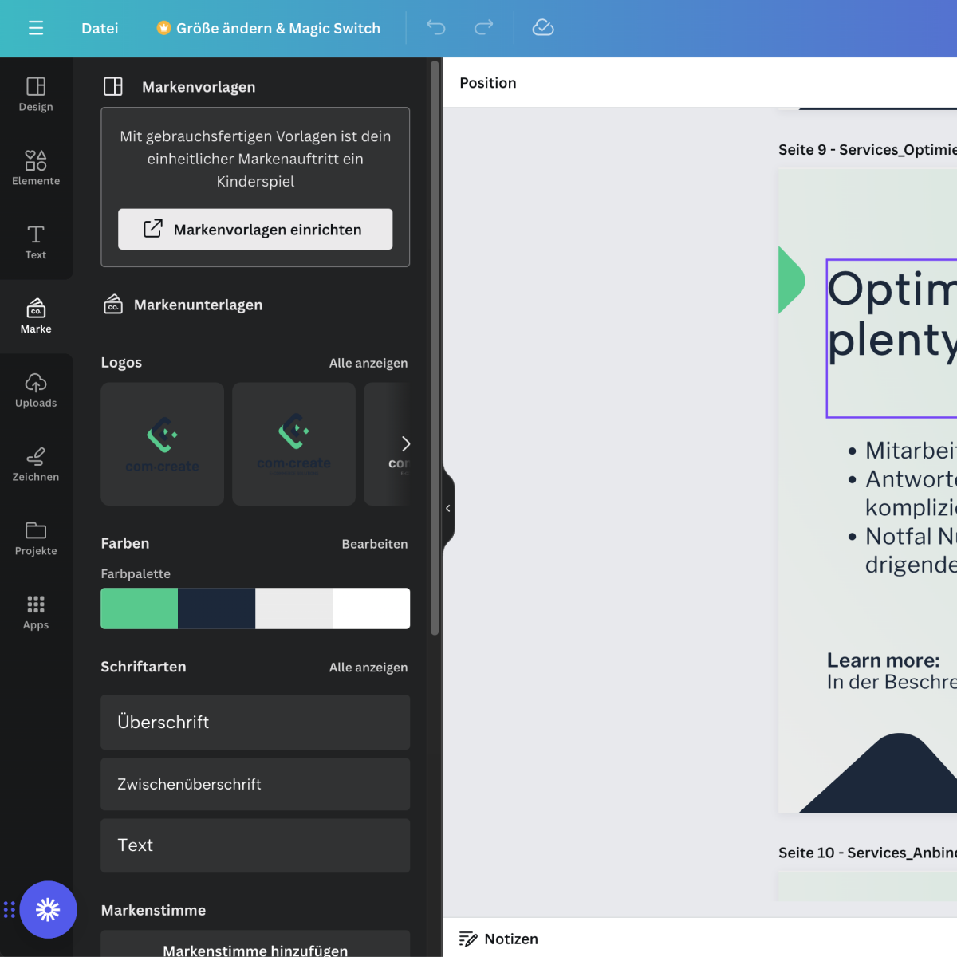Viewport: 957px width, 957px height.
Task: Check cloud save status icon
Action: click(x=543, y=28)
